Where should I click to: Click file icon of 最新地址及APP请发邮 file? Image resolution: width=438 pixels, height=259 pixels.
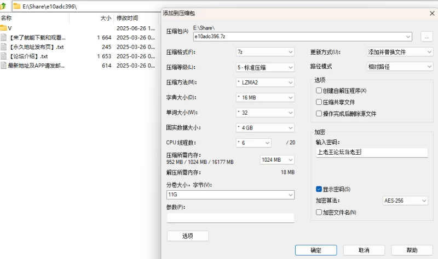pos(3,66)
